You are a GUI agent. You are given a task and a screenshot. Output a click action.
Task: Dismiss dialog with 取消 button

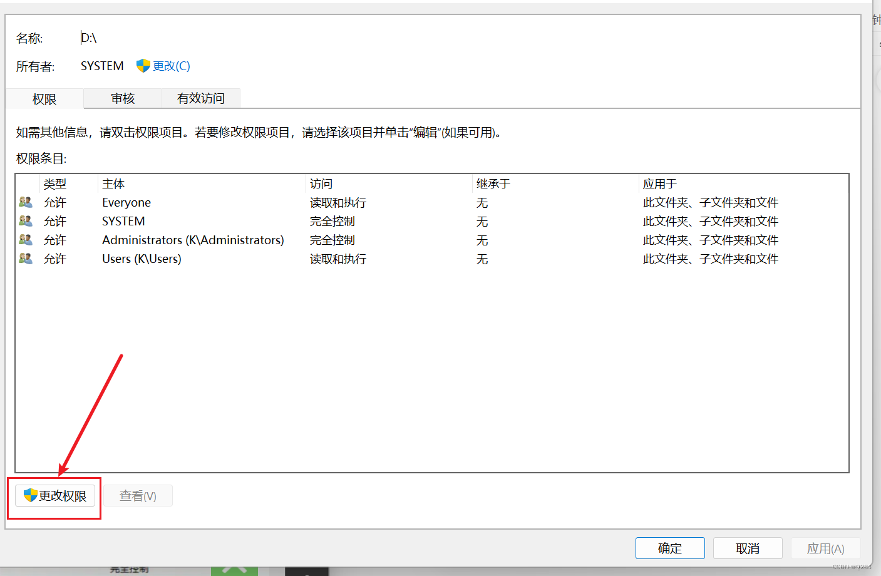[748, 548]
